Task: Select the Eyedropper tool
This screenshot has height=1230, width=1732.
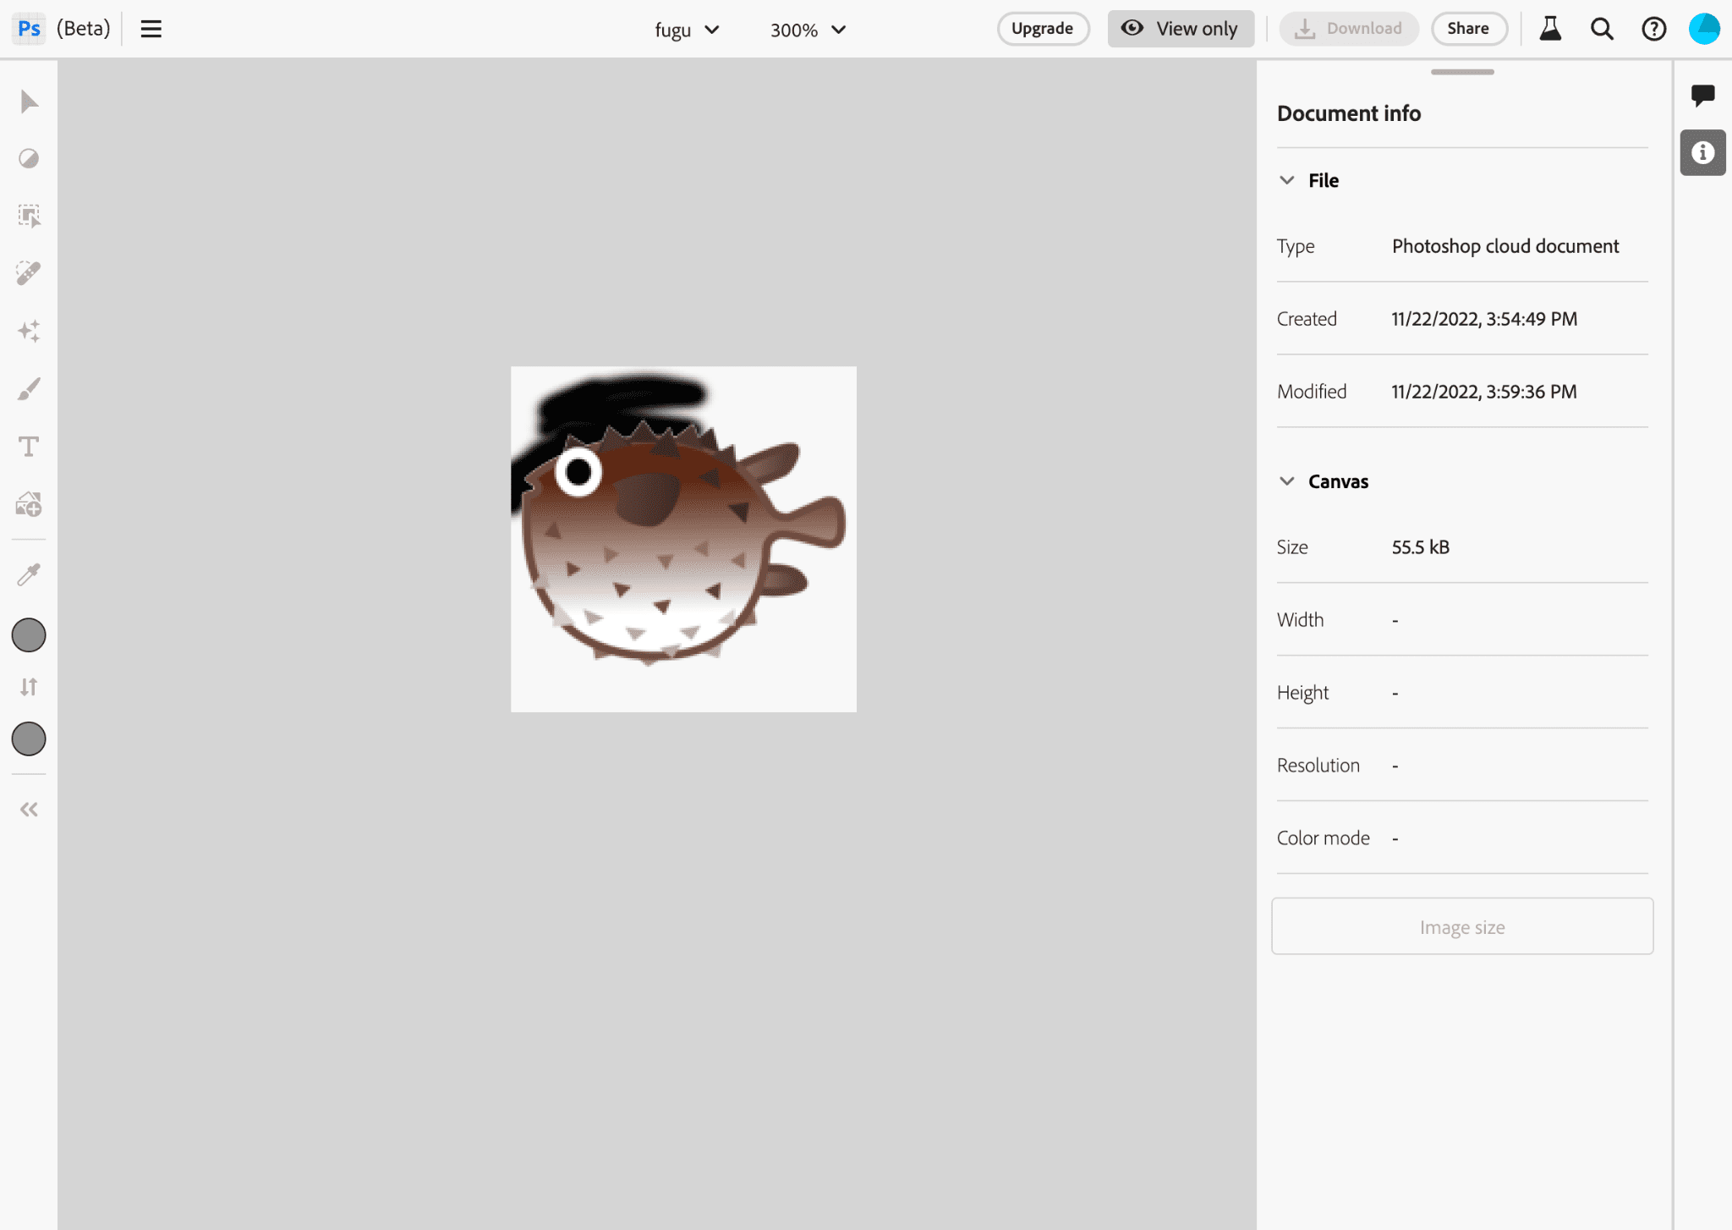Action: pos(30,575)
